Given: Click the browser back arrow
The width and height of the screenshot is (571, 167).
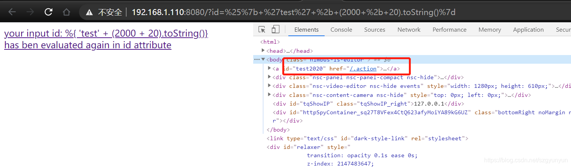Looking at the screenshot, I should (x=12, y=12).
